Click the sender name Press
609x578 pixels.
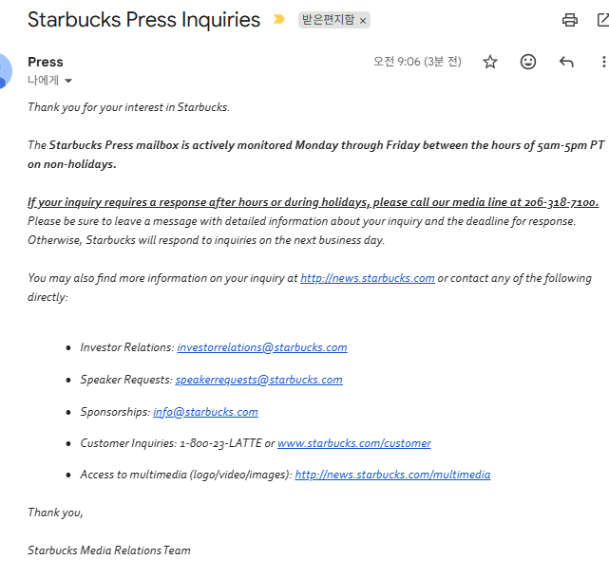pos(46,62)
